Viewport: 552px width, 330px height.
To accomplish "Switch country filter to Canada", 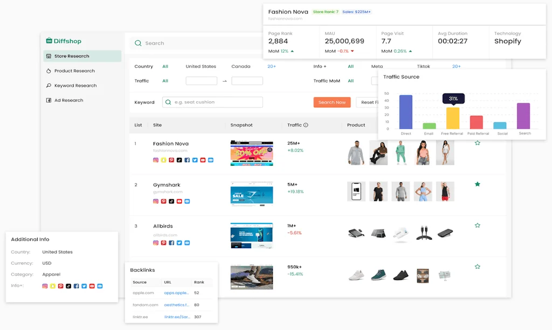I will click(x=241, y=66).
